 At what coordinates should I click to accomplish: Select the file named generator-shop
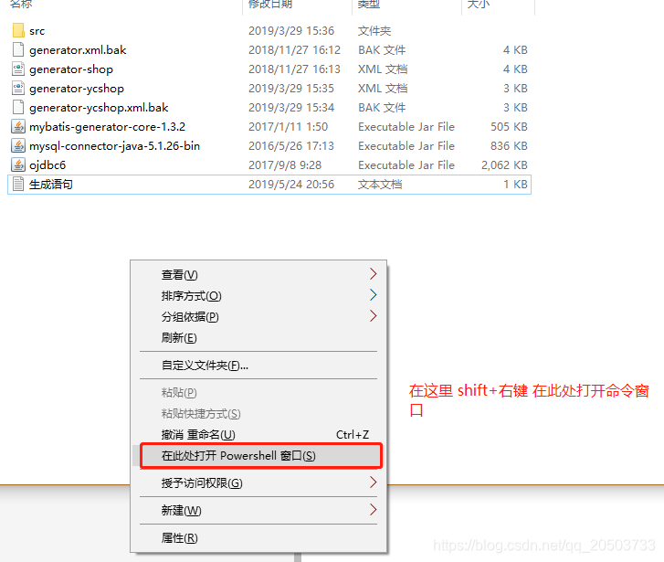click(71, 69)
